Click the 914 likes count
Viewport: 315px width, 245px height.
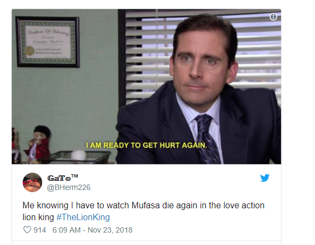40,230
